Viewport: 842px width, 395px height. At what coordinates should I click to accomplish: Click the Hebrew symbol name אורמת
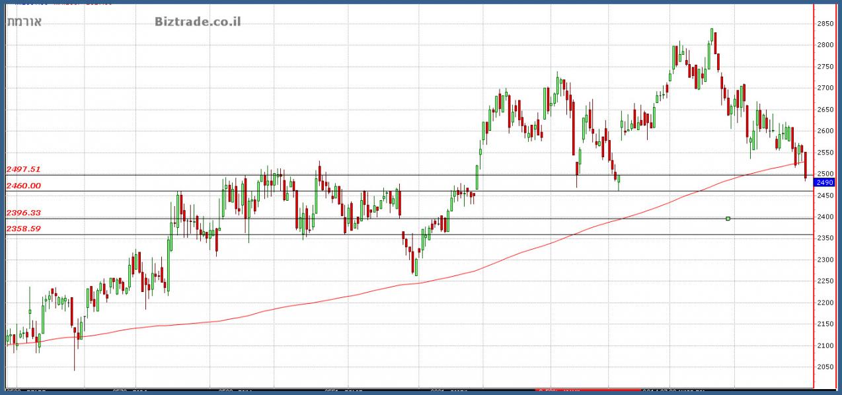click(24, 22)
